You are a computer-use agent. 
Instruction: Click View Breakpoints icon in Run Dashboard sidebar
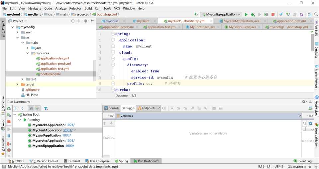[x=9, y=143]
